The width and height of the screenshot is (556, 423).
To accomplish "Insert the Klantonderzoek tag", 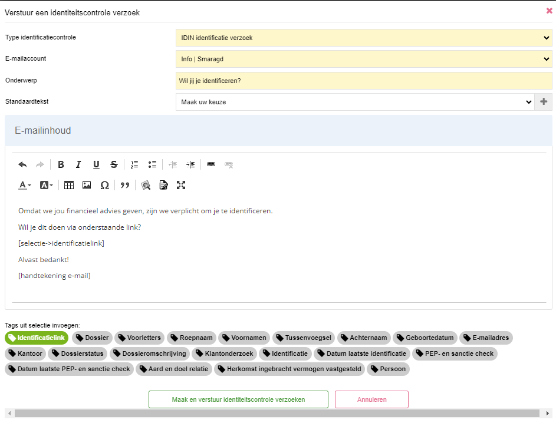I will (225, 353).
